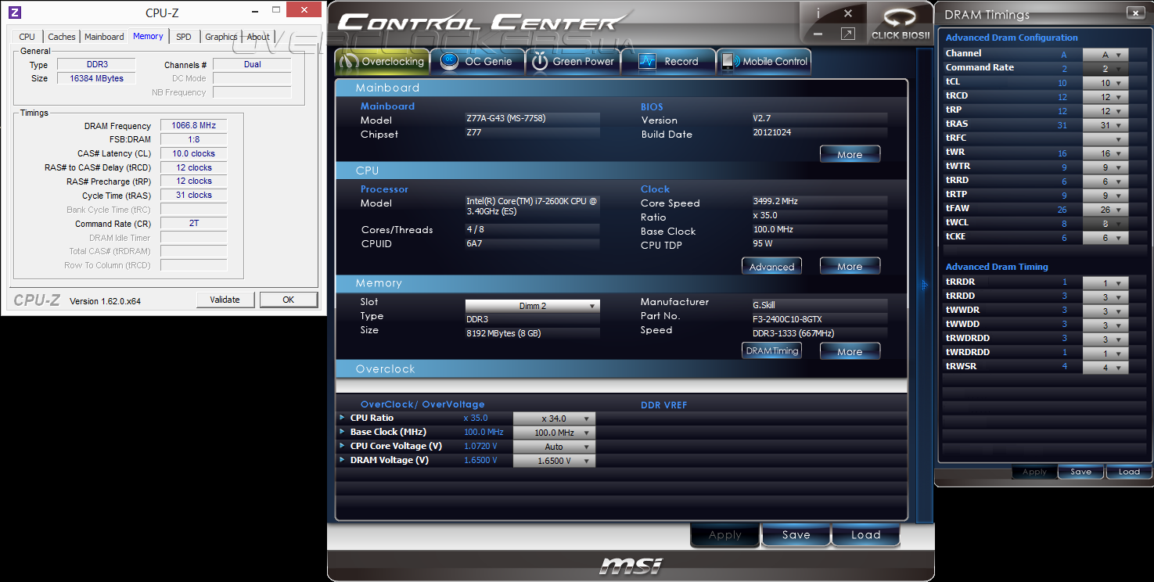Open the Channel dropdown in DRAM Timings
This screenshot has height=582, width=1154.
1105,55
